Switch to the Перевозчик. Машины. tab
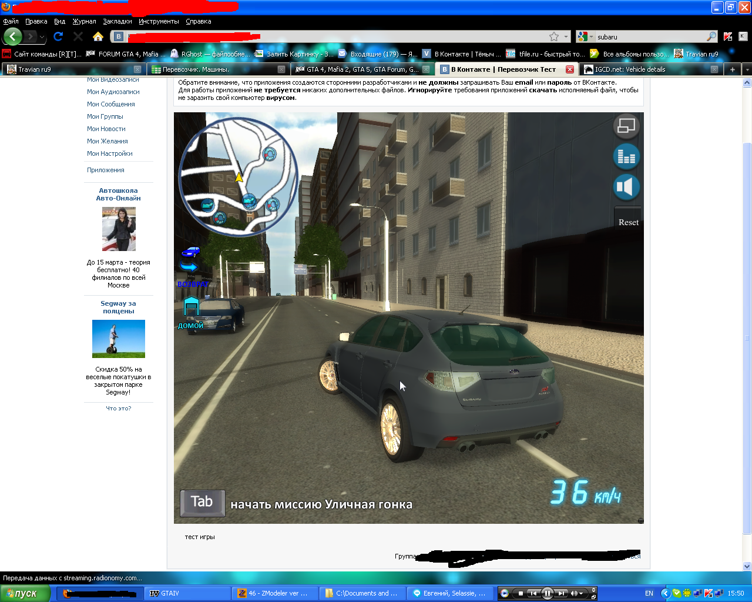 tap(217, 69)
